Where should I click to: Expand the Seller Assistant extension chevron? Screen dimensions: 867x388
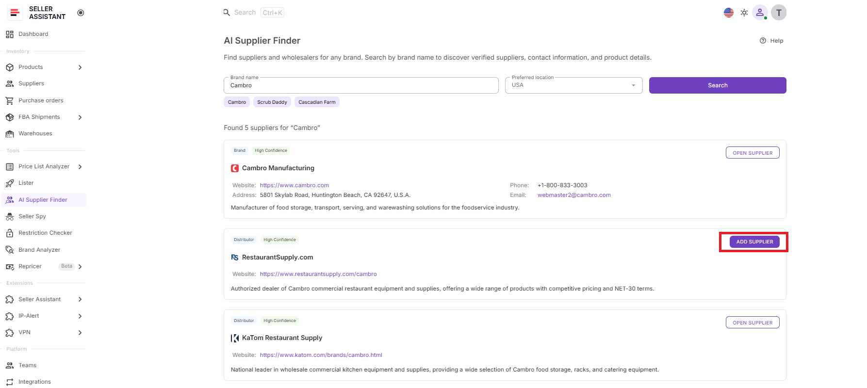(80, 300)
